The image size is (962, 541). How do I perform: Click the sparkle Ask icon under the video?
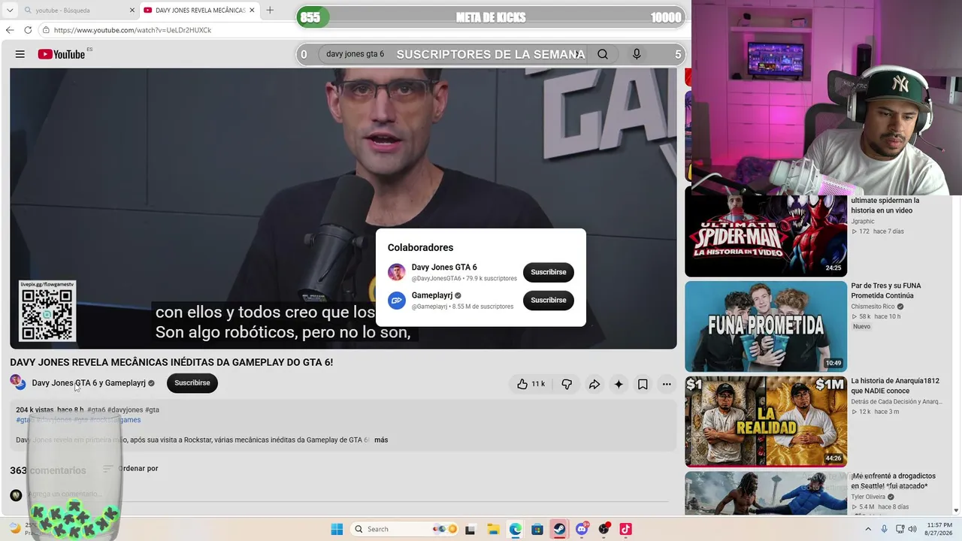click(619, 384)
